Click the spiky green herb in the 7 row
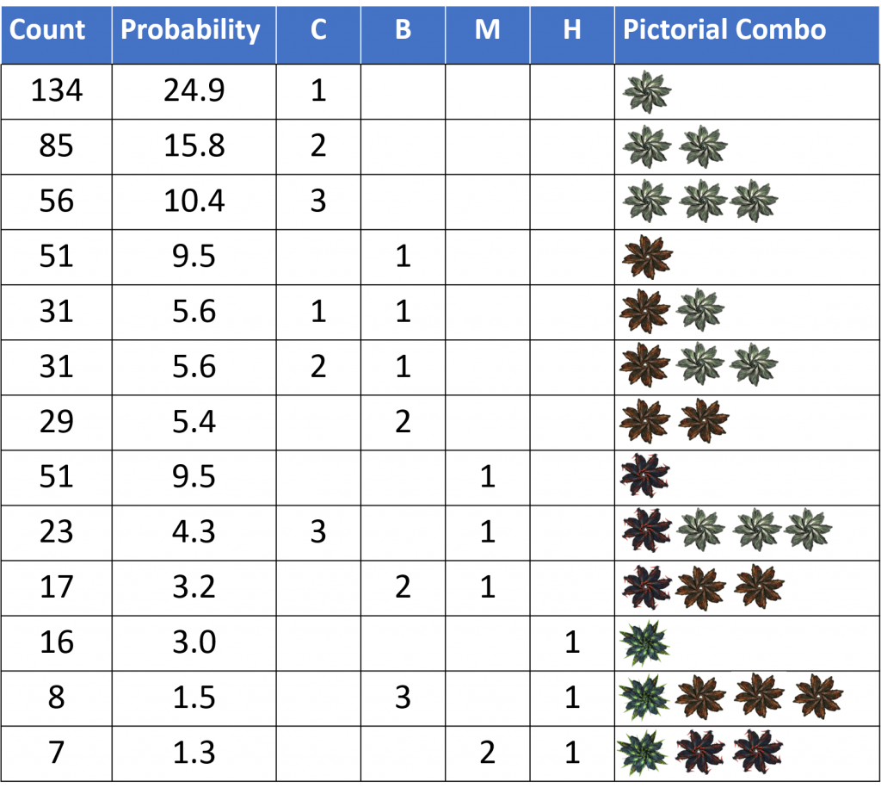Screen dimensions: 881x794 pyautogui.click(x=644, y=752)
